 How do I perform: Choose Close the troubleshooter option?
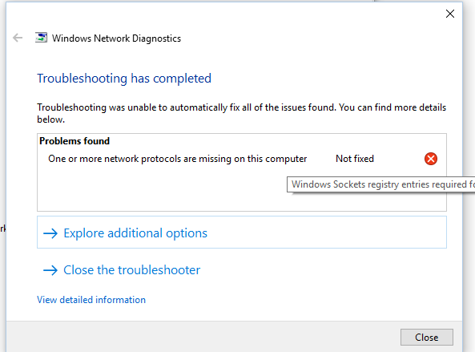pos(122,270)
